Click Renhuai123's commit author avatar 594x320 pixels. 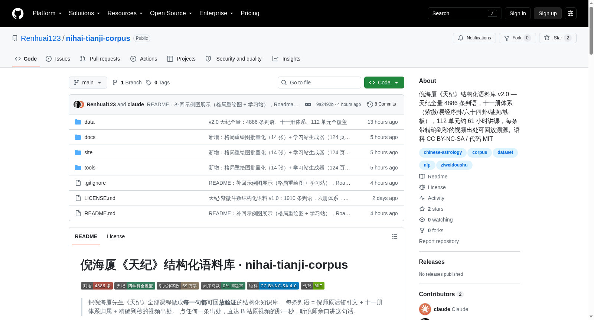coord(77,104)
